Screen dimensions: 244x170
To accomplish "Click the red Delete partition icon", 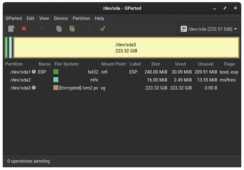I will [24, 29].
